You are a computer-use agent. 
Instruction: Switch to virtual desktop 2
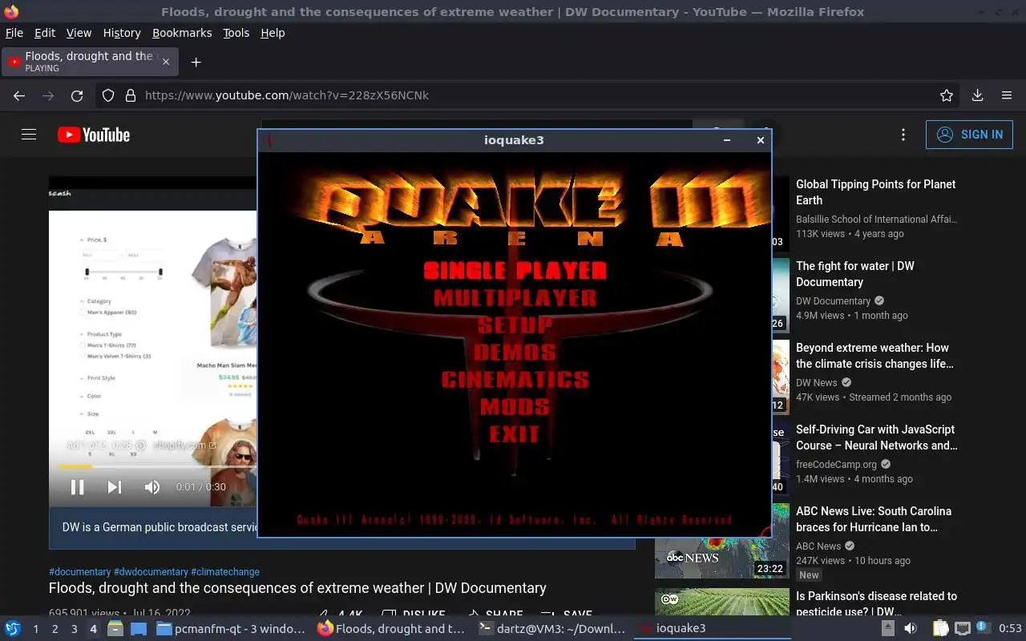tap(55, 629)
